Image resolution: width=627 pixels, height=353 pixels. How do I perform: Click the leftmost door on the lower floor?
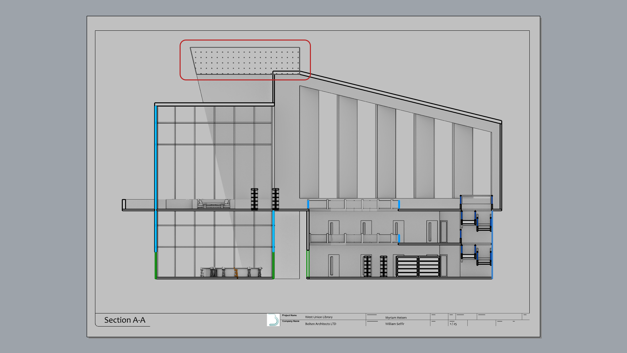click(x=333, y=265)
